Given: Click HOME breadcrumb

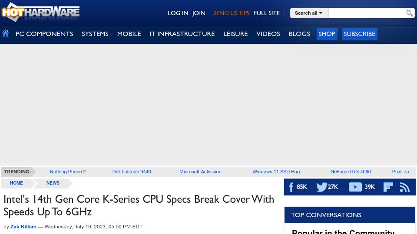Looking at the screenshot, I should pyautogui.click(x=17, y=183).
